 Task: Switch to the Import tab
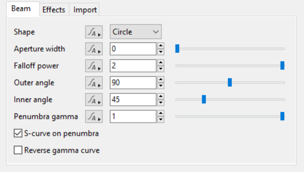(85, 10)
